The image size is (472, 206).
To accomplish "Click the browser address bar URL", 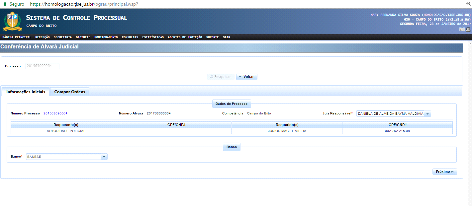I will click(x=84, y=4).
